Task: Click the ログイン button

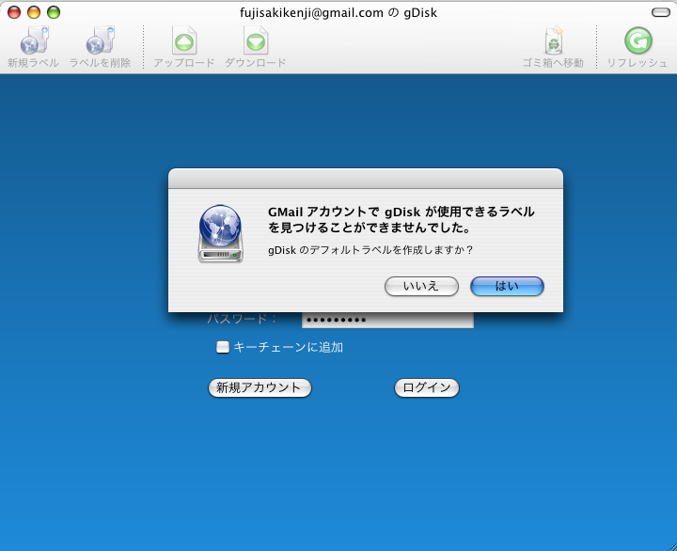Action: (x=427, y=387)
